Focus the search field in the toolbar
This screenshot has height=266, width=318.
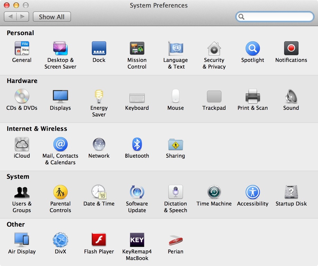pyautogui.click(x=275, y=17)
